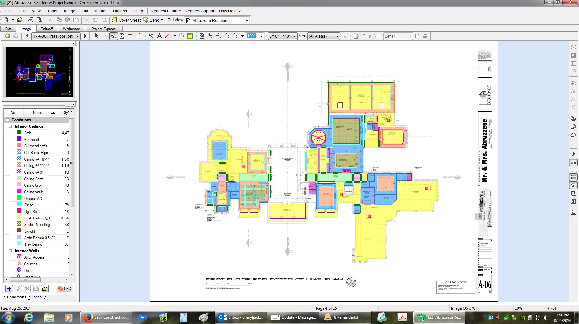Open the Bid View dropdown
This screenshot has height=324, width=579.
point(247,20)
